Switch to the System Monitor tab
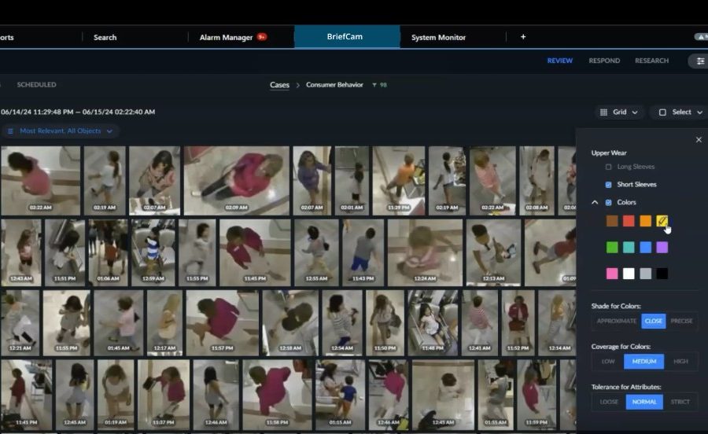The image size is (708, 434). pyautogui.click(x=438, y=37)
